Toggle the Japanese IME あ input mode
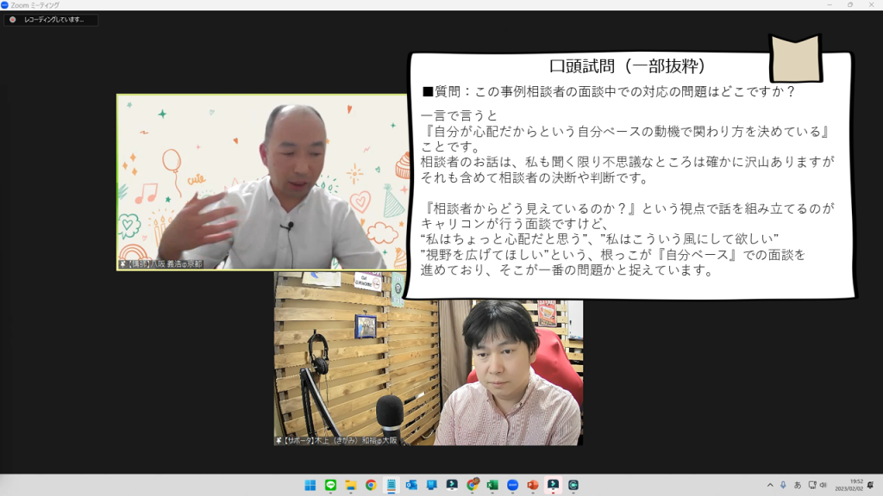This screenshot has width=883, height=496. [797, 485]
